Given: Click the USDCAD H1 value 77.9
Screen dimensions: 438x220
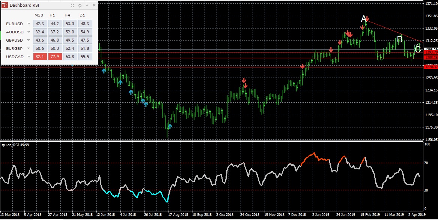Looking at the screenshot, I should point(54,57).
